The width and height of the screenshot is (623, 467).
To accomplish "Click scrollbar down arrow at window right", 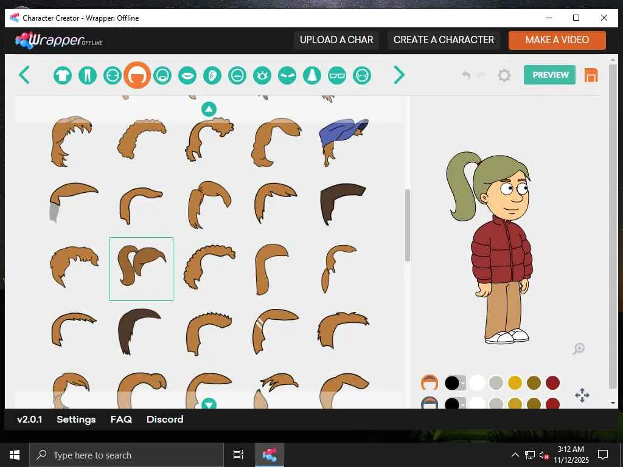I will click(x=613, y=403).
